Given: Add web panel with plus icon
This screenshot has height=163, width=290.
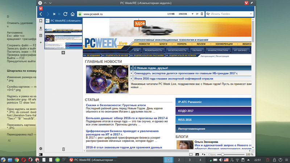Looking at the screenshot, I should 41,42.
